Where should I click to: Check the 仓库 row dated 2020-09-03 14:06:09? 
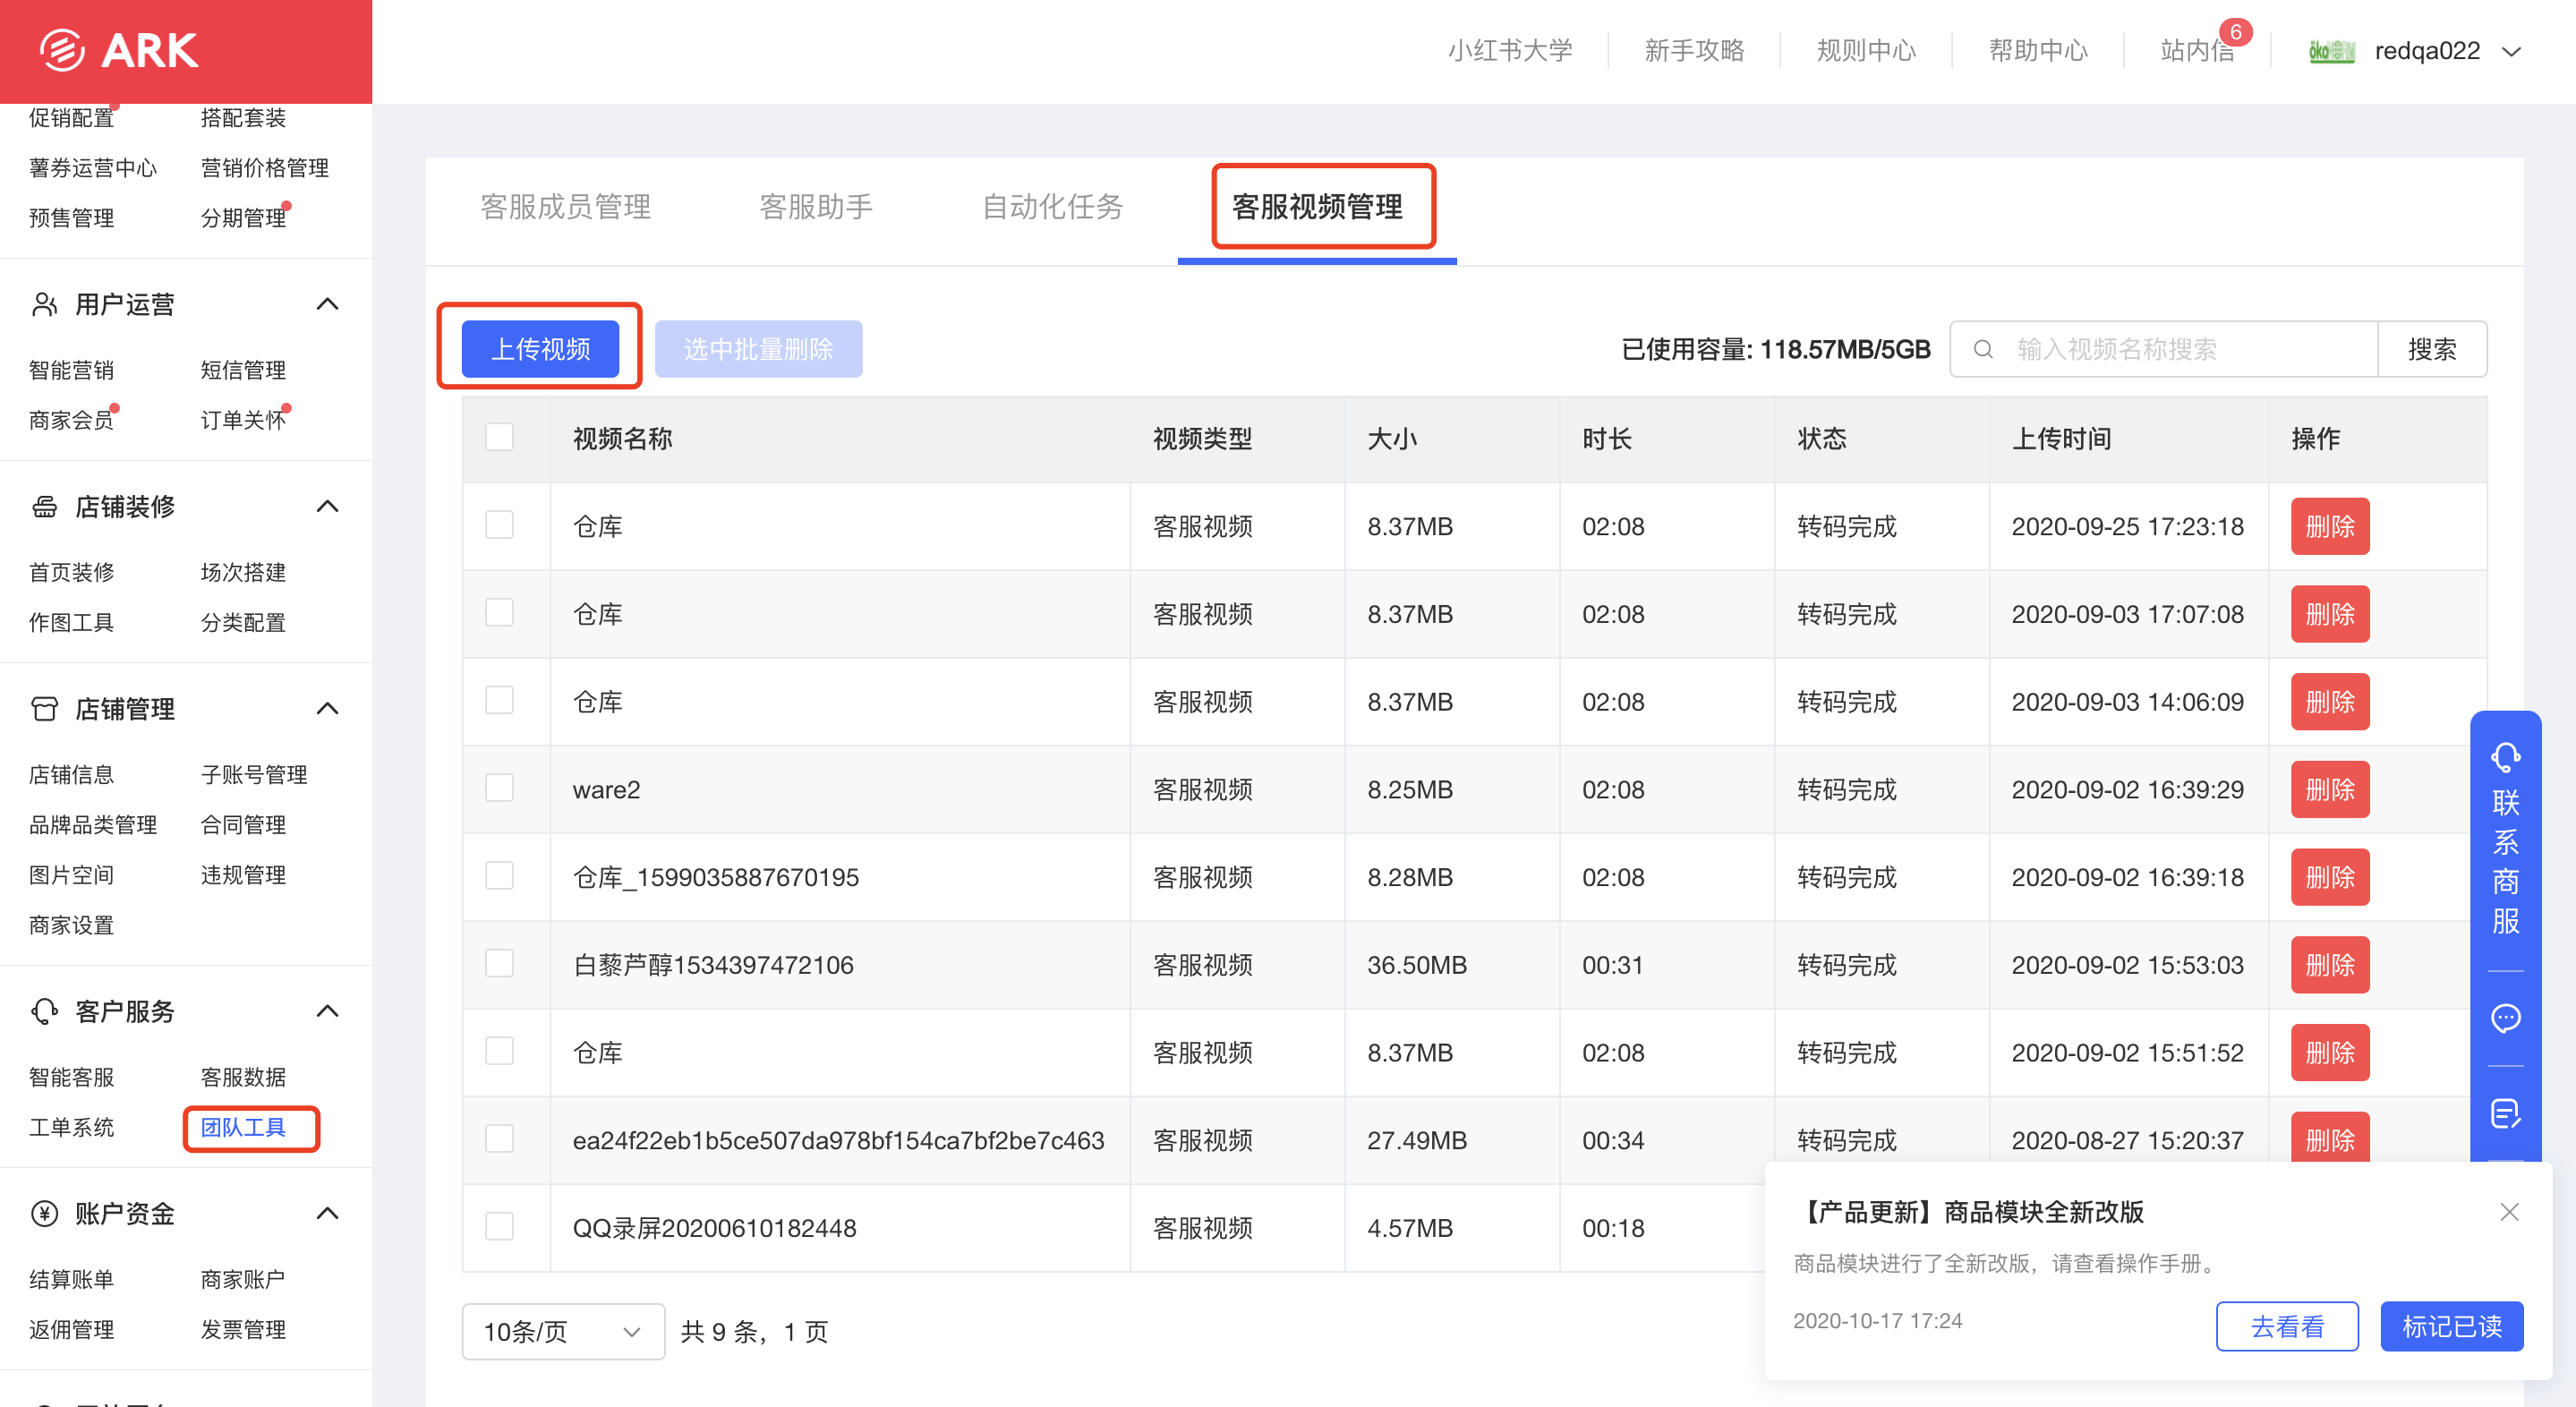coord(499,700)
